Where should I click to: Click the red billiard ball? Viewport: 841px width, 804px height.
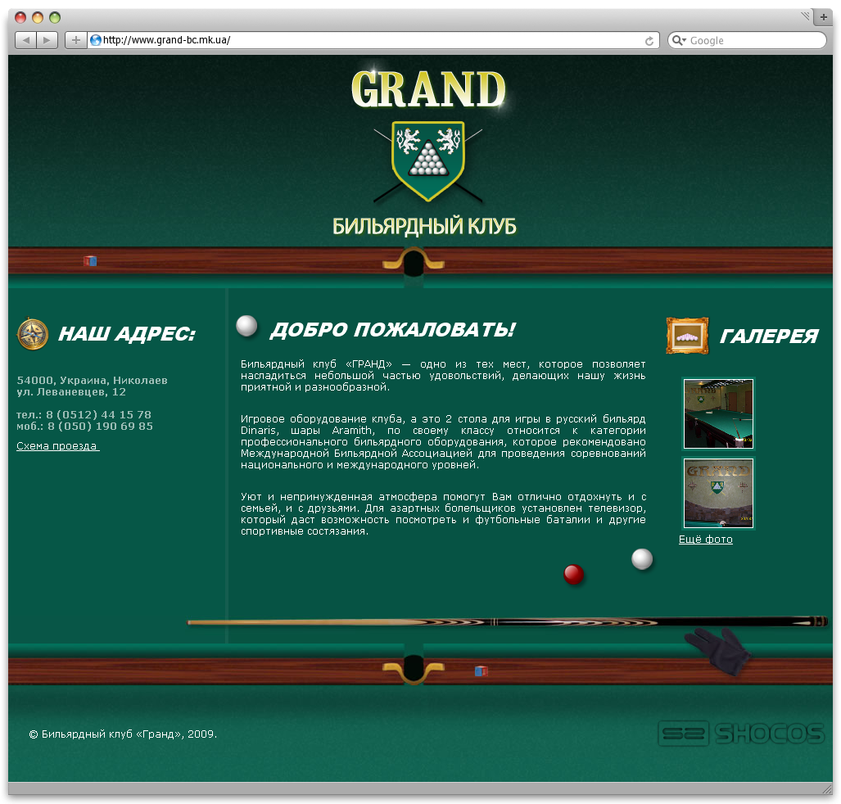pos(574,574)
